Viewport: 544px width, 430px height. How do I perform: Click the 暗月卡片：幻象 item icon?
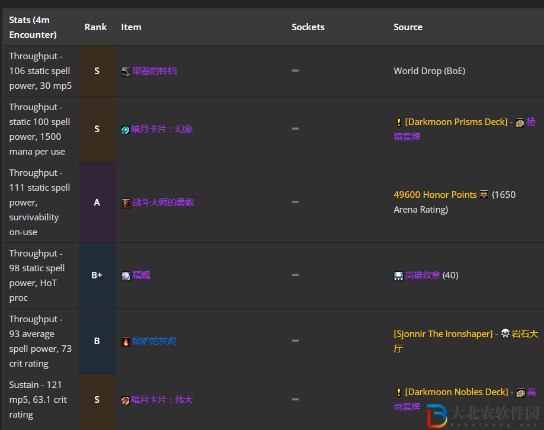[125, 130]
